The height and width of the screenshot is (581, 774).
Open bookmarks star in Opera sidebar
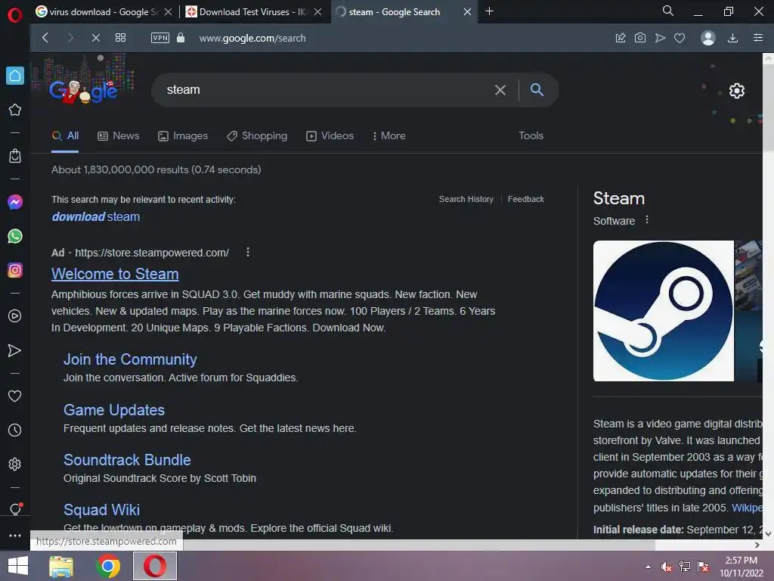(x=15, y=110)
